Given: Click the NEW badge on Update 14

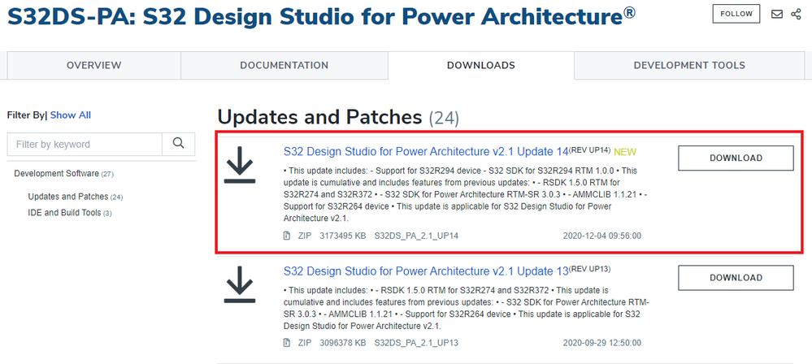Looking at the screenshot, I should [625, 152].
